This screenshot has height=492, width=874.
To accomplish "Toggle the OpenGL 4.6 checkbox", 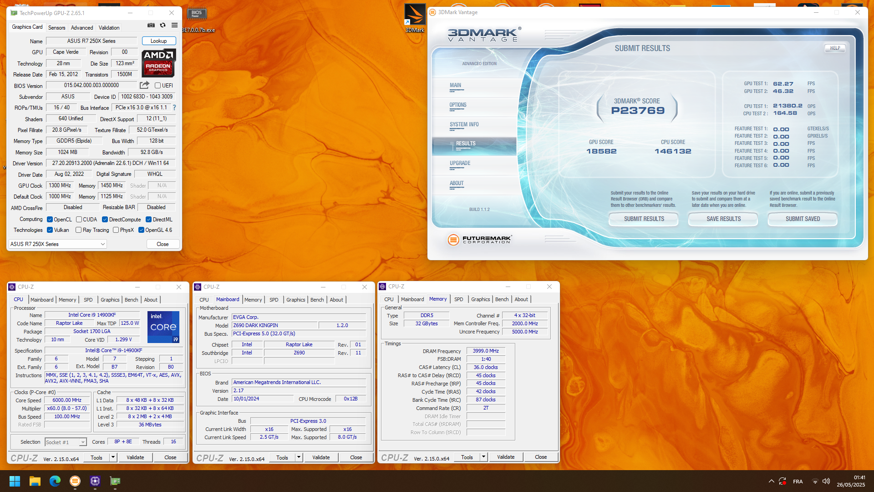I will [x=141, y=230].
